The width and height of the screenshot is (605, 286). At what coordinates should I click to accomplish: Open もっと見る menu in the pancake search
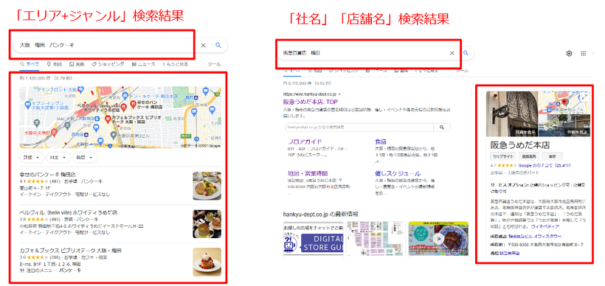point(176,64)
